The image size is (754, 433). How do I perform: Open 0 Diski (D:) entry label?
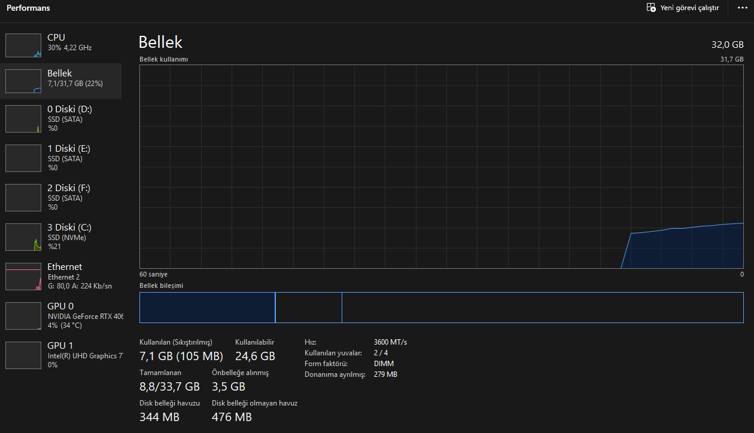(x=69, y=109)
